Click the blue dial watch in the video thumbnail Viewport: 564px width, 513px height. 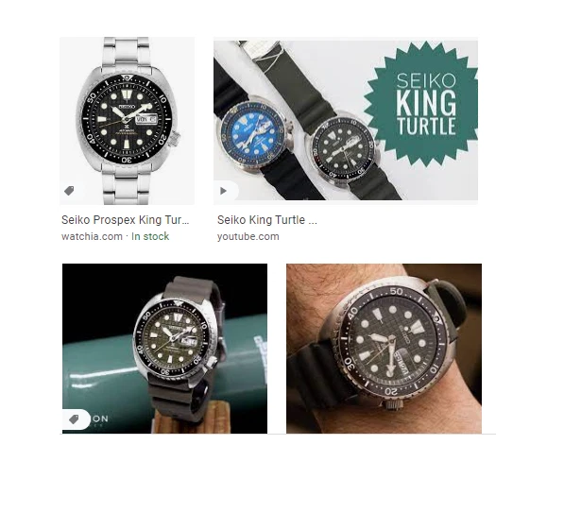254,136
